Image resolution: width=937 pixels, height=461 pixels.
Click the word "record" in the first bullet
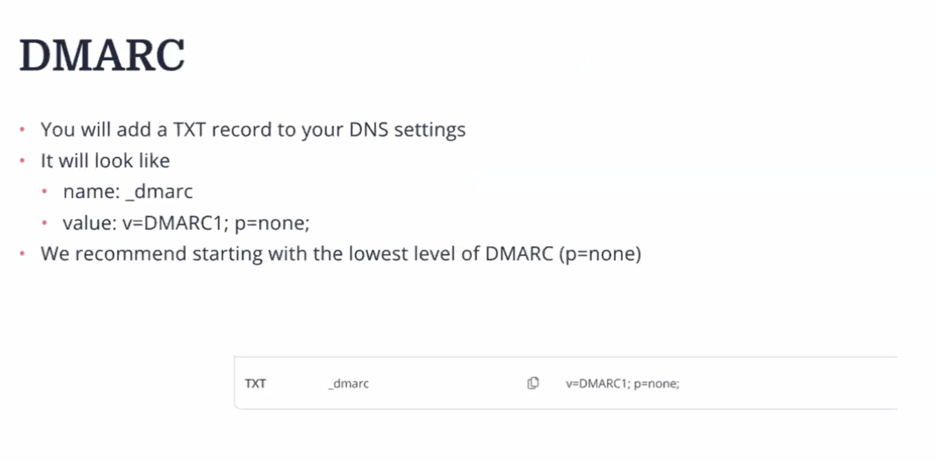241,130
